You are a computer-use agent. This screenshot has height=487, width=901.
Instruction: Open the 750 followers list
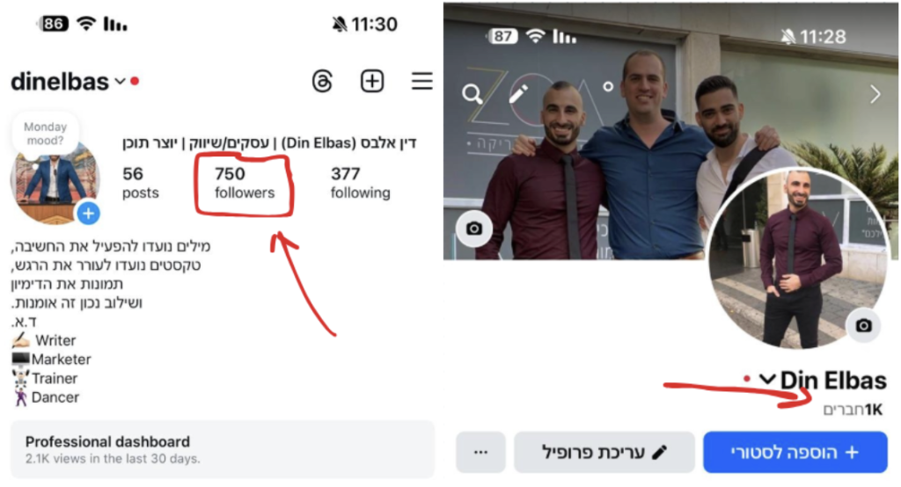(x=245, y=183)
